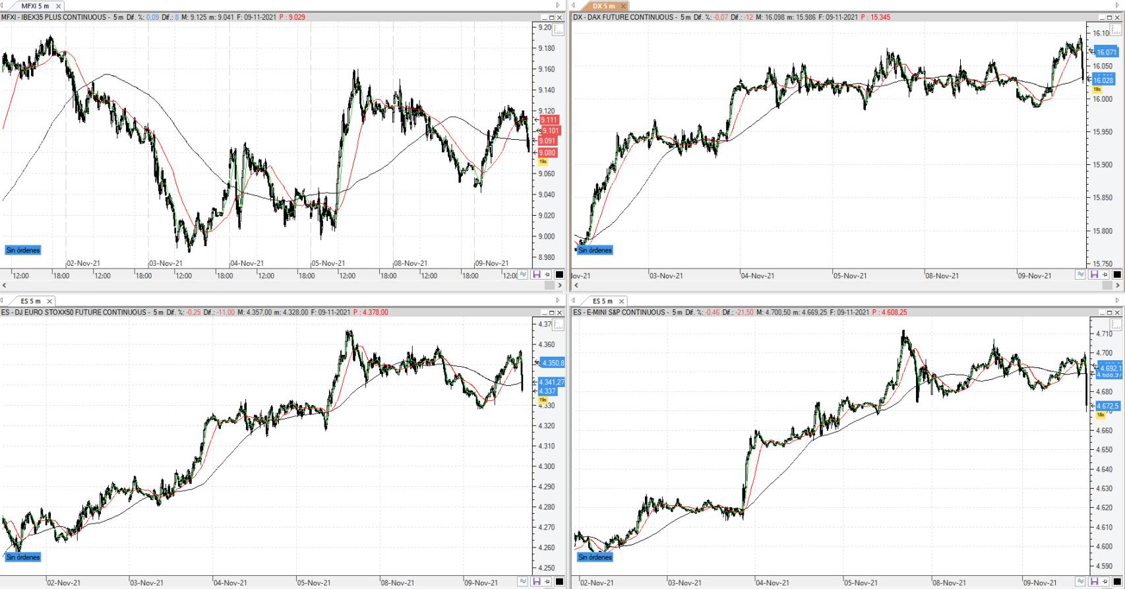
Task: Click right scroll arrow of DAX horizontal scrollbar
Action: point(1118,286)
